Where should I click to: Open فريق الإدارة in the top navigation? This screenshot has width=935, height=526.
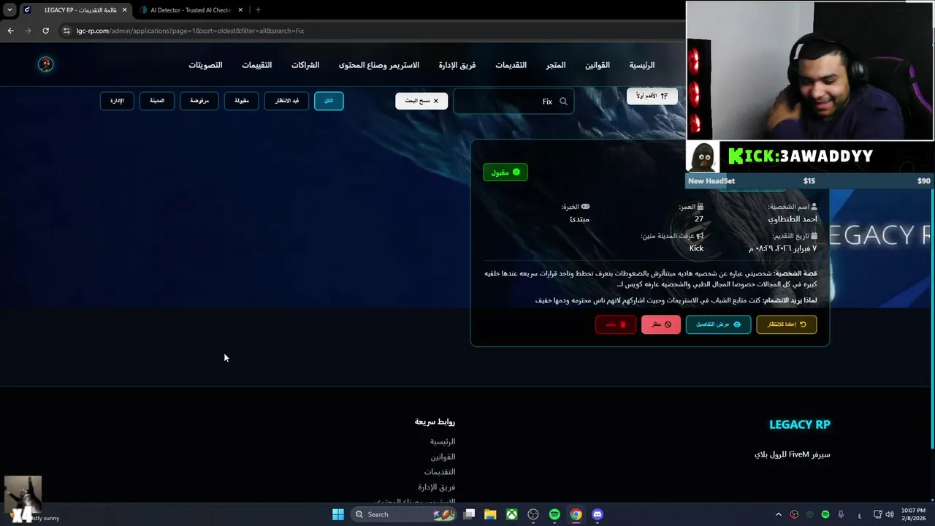(x=457, y=65)
